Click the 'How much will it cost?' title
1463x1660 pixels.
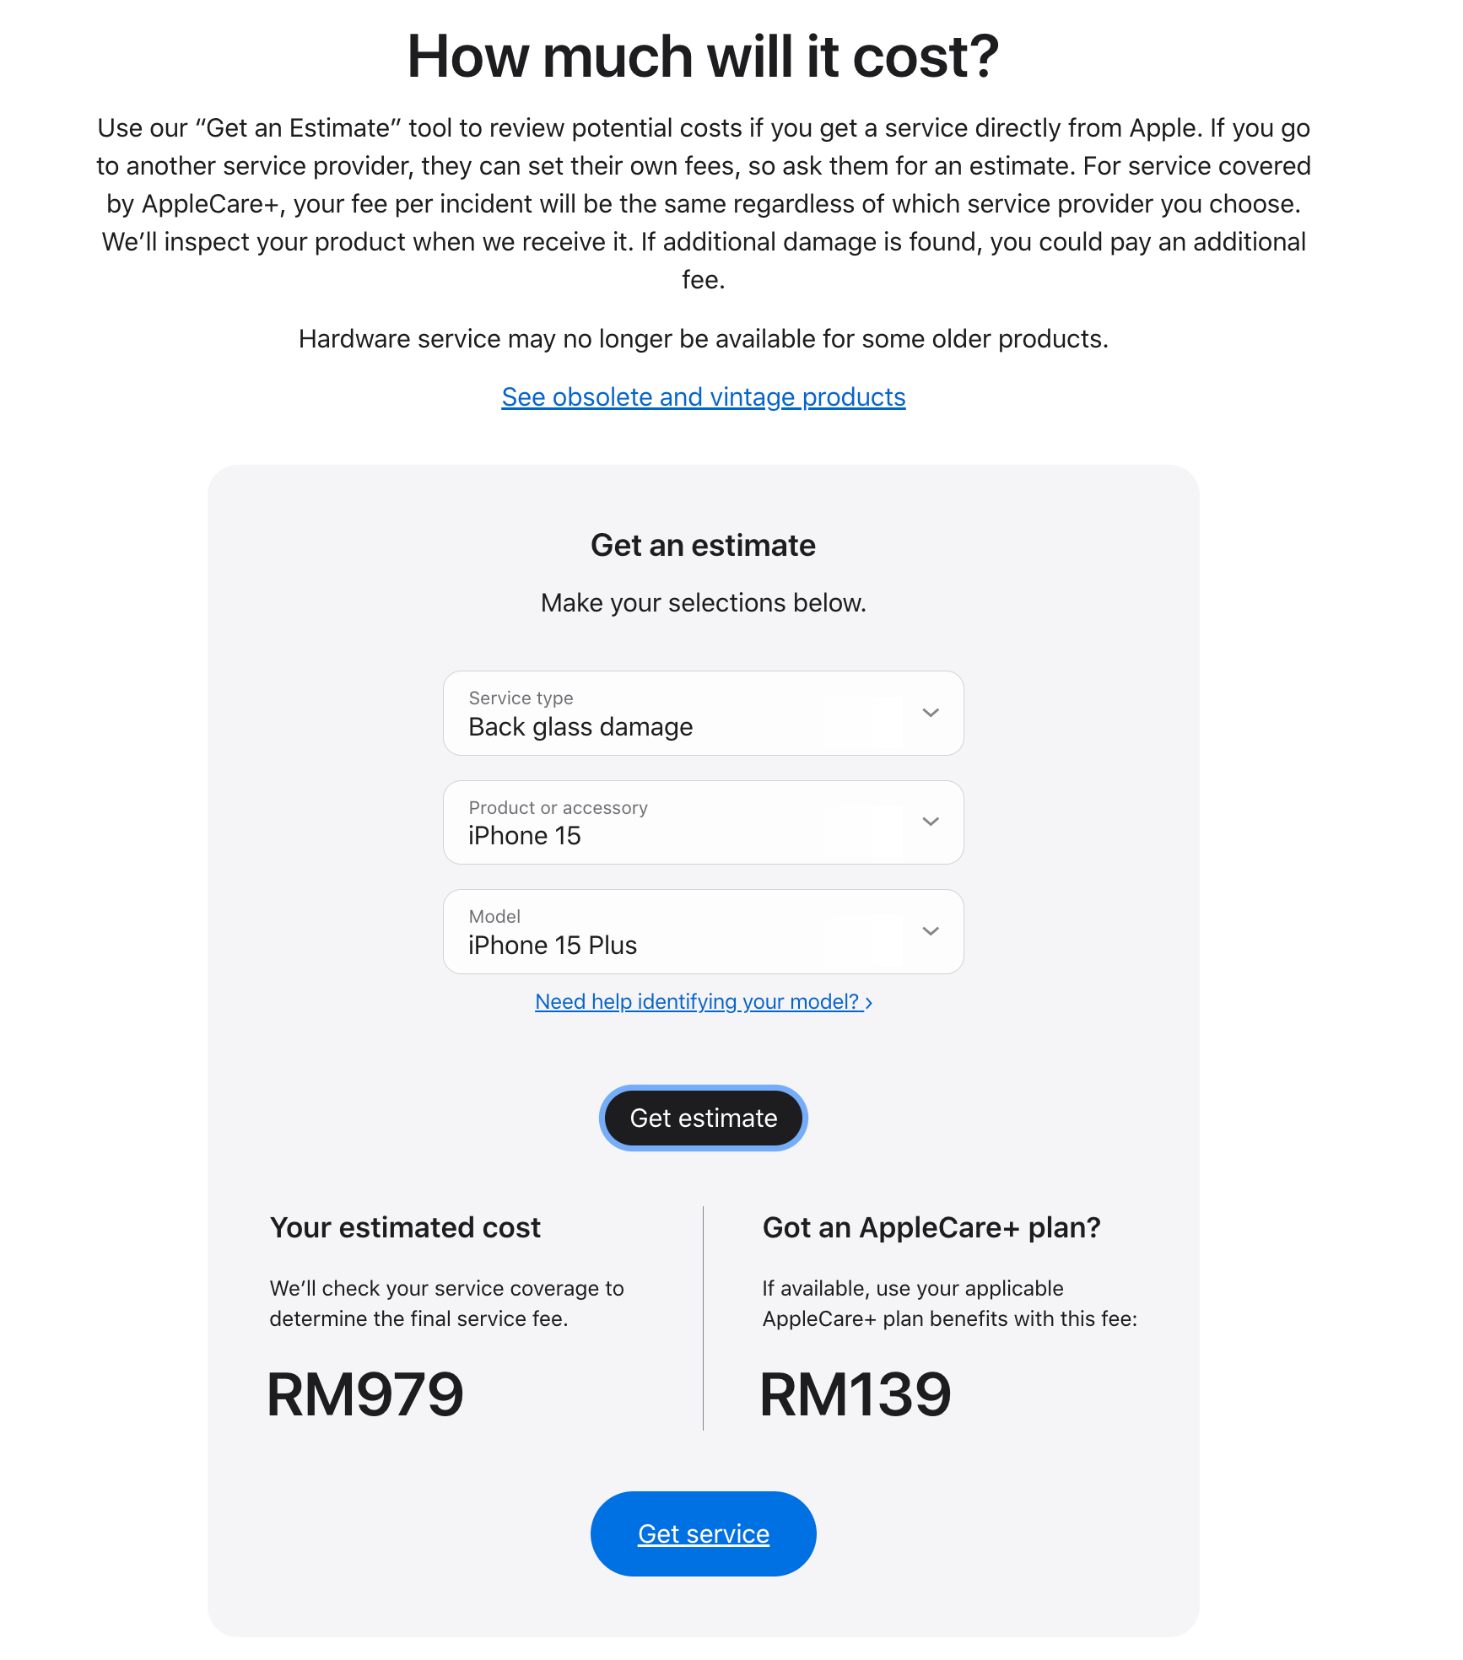(x=703, y=57)
